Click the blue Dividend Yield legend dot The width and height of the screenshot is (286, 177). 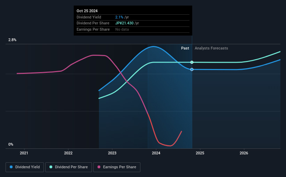pyautogui.click(x=11, y=167)
